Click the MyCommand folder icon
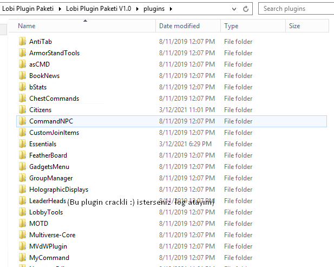Viewport: 334px width, 267px height. pos(22,257)
